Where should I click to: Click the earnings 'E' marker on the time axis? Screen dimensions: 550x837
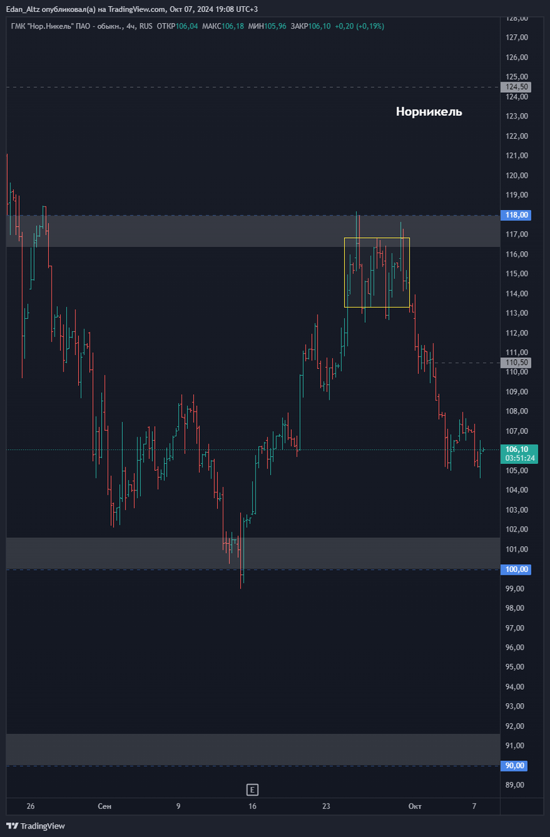pyautogui.click(x=253, y=790)
